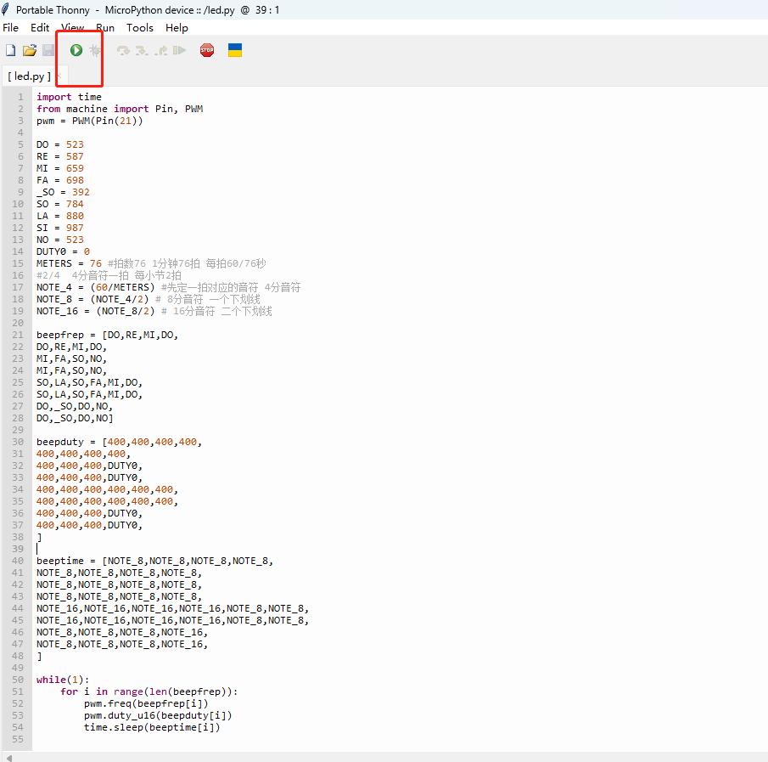The image size is (768, 762).
Task: Click the '#2/4' comment line
Action: (x=109, y=275)
